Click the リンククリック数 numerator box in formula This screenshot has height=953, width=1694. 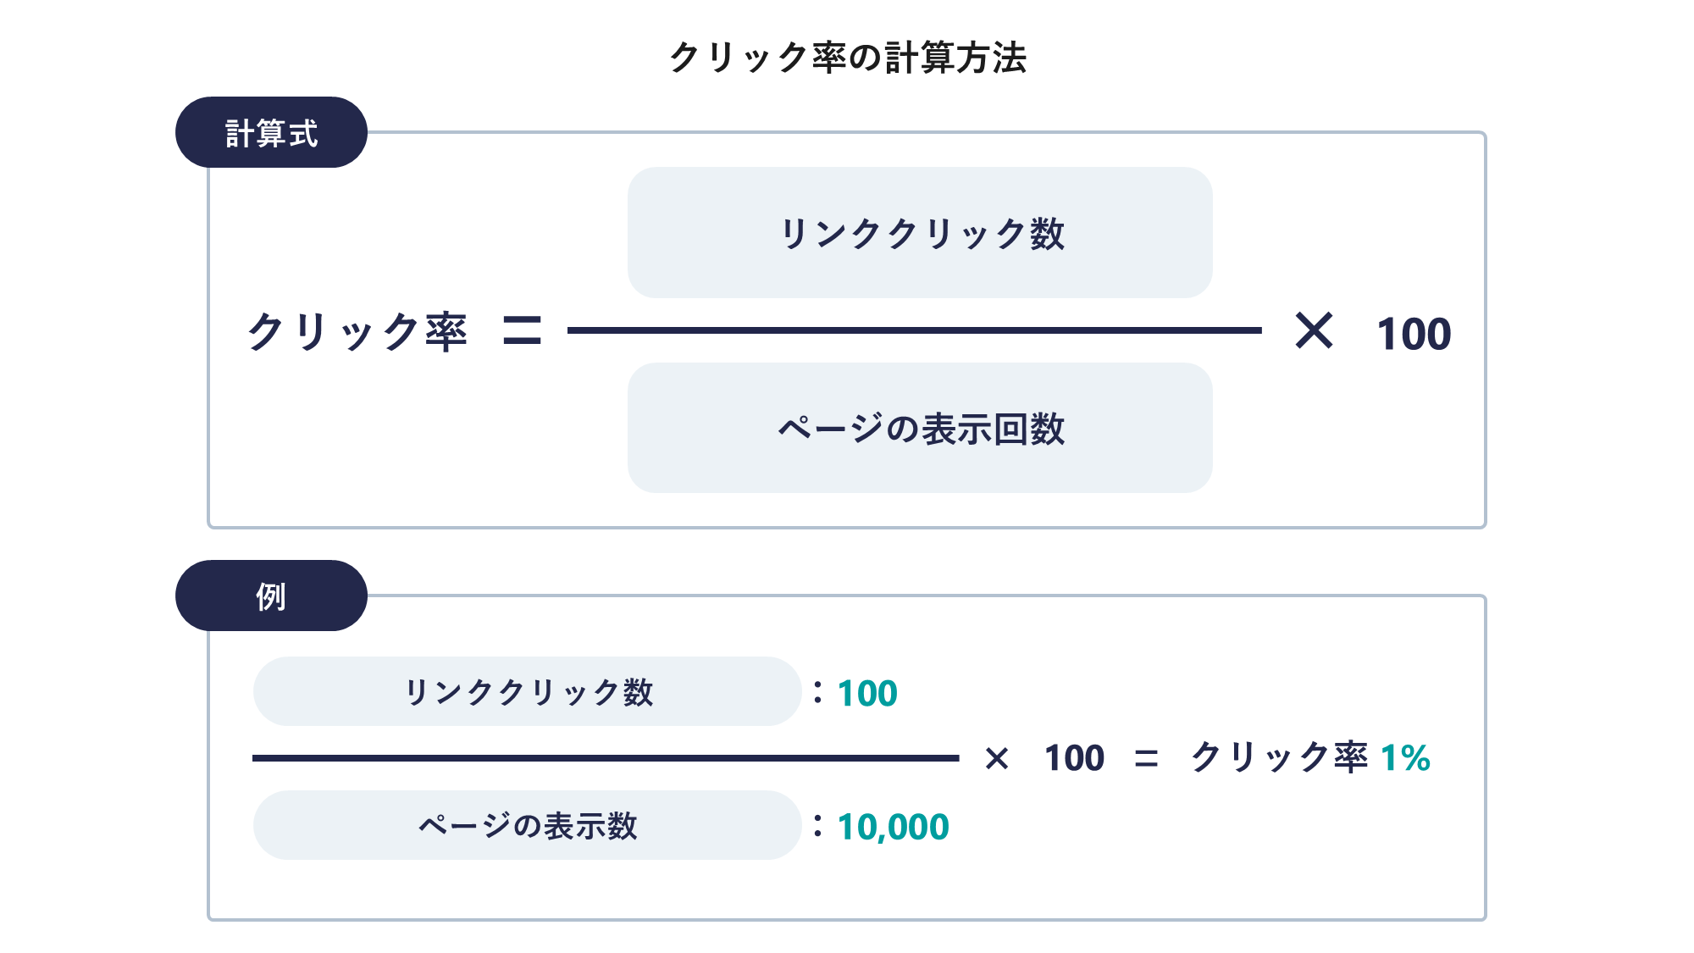coord(920,232)
